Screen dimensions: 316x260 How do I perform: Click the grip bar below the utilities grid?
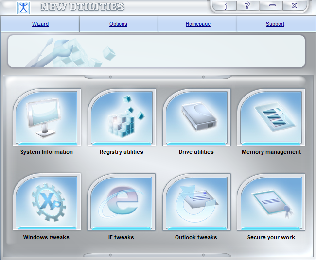point(157,255)
